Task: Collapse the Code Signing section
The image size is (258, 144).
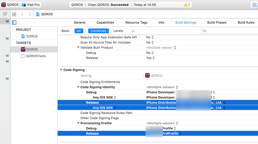Action: (61, 70)
